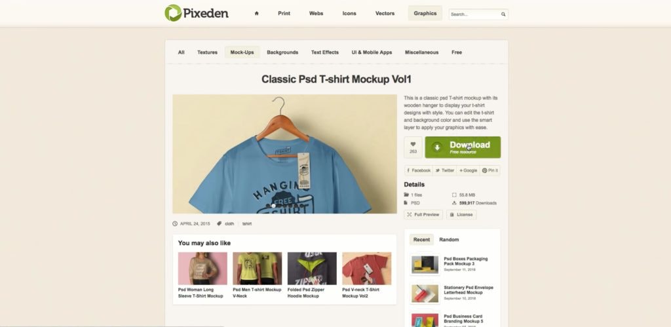Click the cloth tag
The width and height of the screenshot is (671, 327).
tap(229, 224)
